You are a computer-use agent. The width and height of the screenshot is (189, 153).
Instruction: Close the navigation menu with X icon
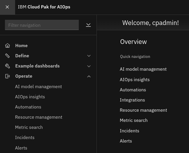[7, 7]
